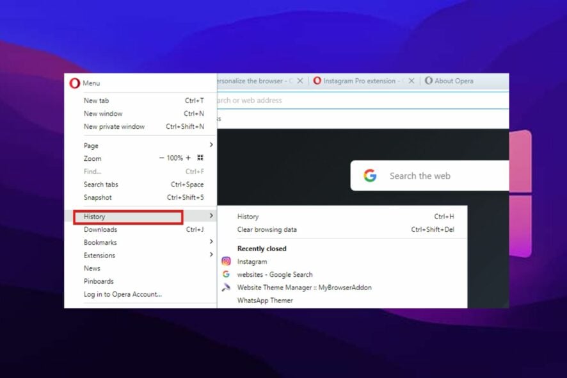Expand the History submenu arrow
The image size is (567, 378).
click(211, 216)
